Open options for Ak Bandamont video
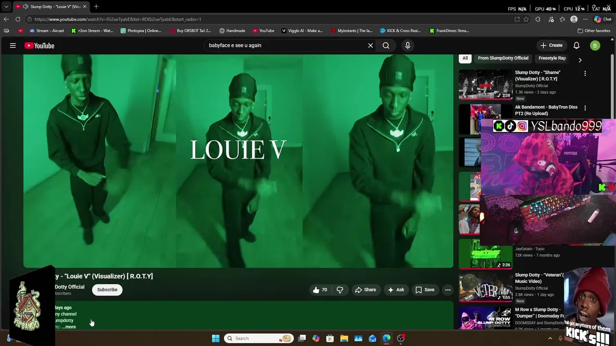The image size is (616, 346). point(585,108)
